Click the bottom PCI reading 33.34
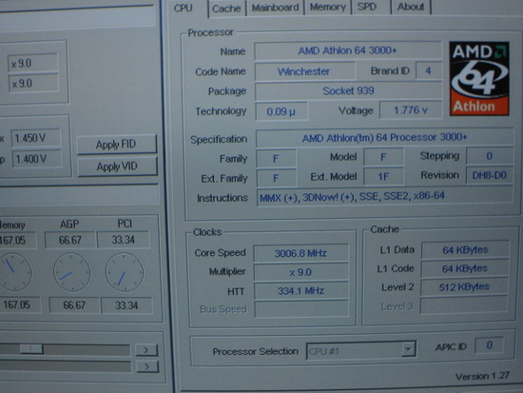 (x=126, y=305)
